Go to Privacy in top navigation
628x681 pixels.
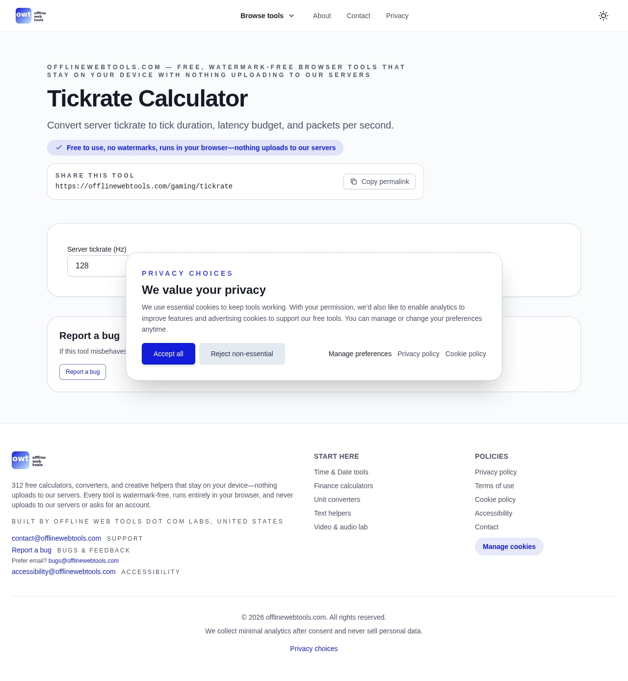point(397,16)
